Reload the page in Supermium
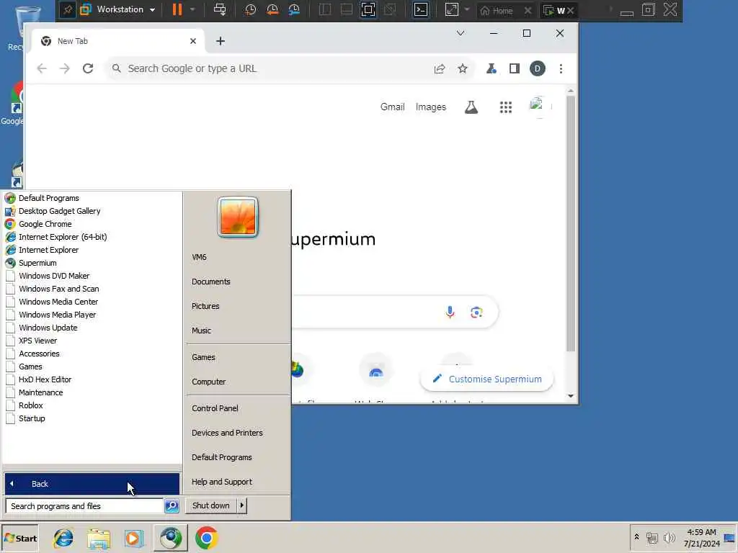The image size is (738, 553). pos(88,68)
